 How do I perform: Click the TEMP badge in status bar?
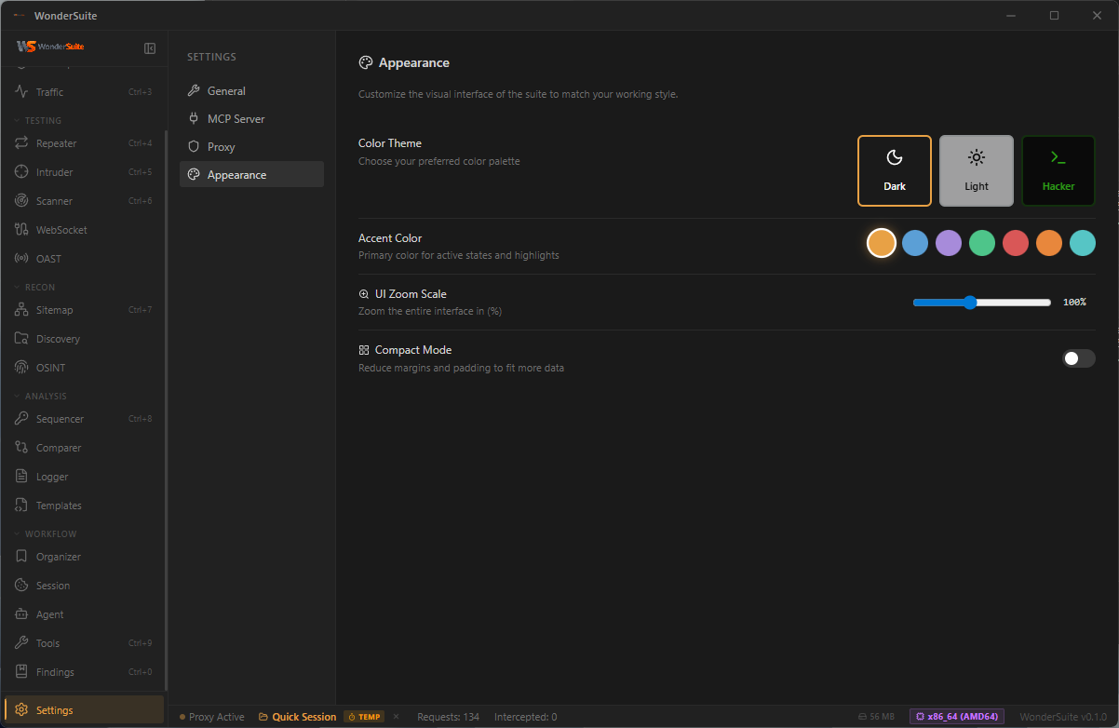[x=364, y=717]
